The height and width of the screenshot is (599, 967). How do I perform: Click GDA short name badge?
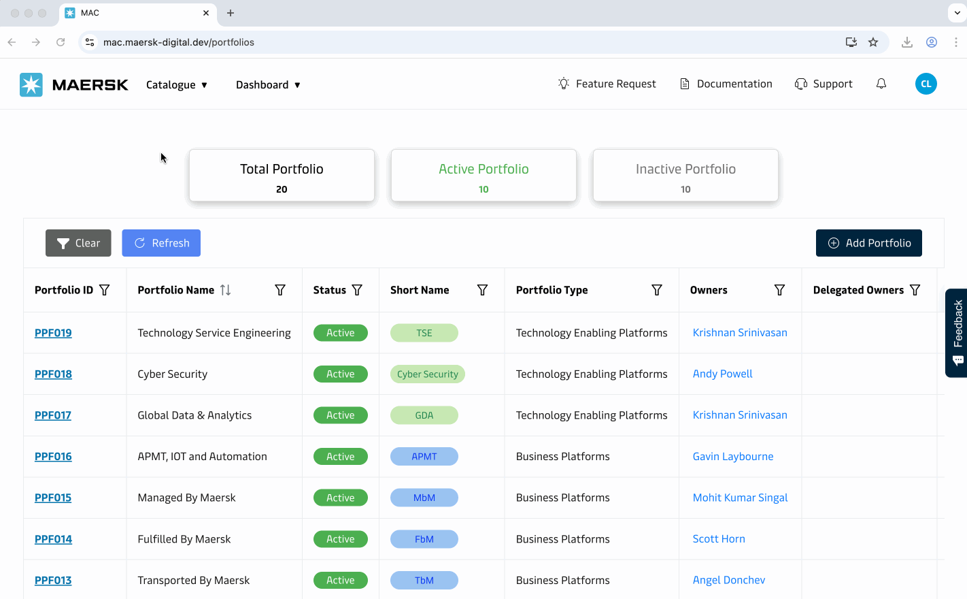click(x=424, y=415)
